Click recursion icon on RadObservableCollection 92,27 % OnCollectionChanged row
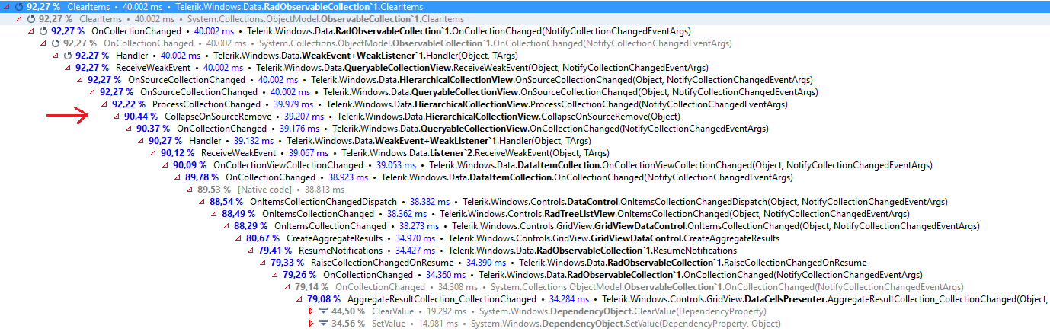Viewport: 1050px width, 332px height. coord(42,31)
